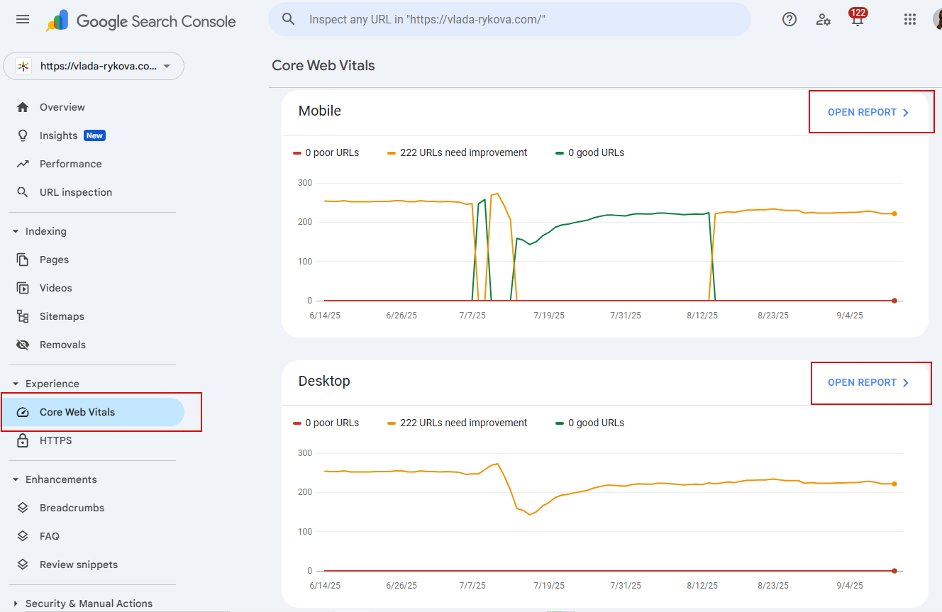Open the property selector dropdown

(94, 66)
